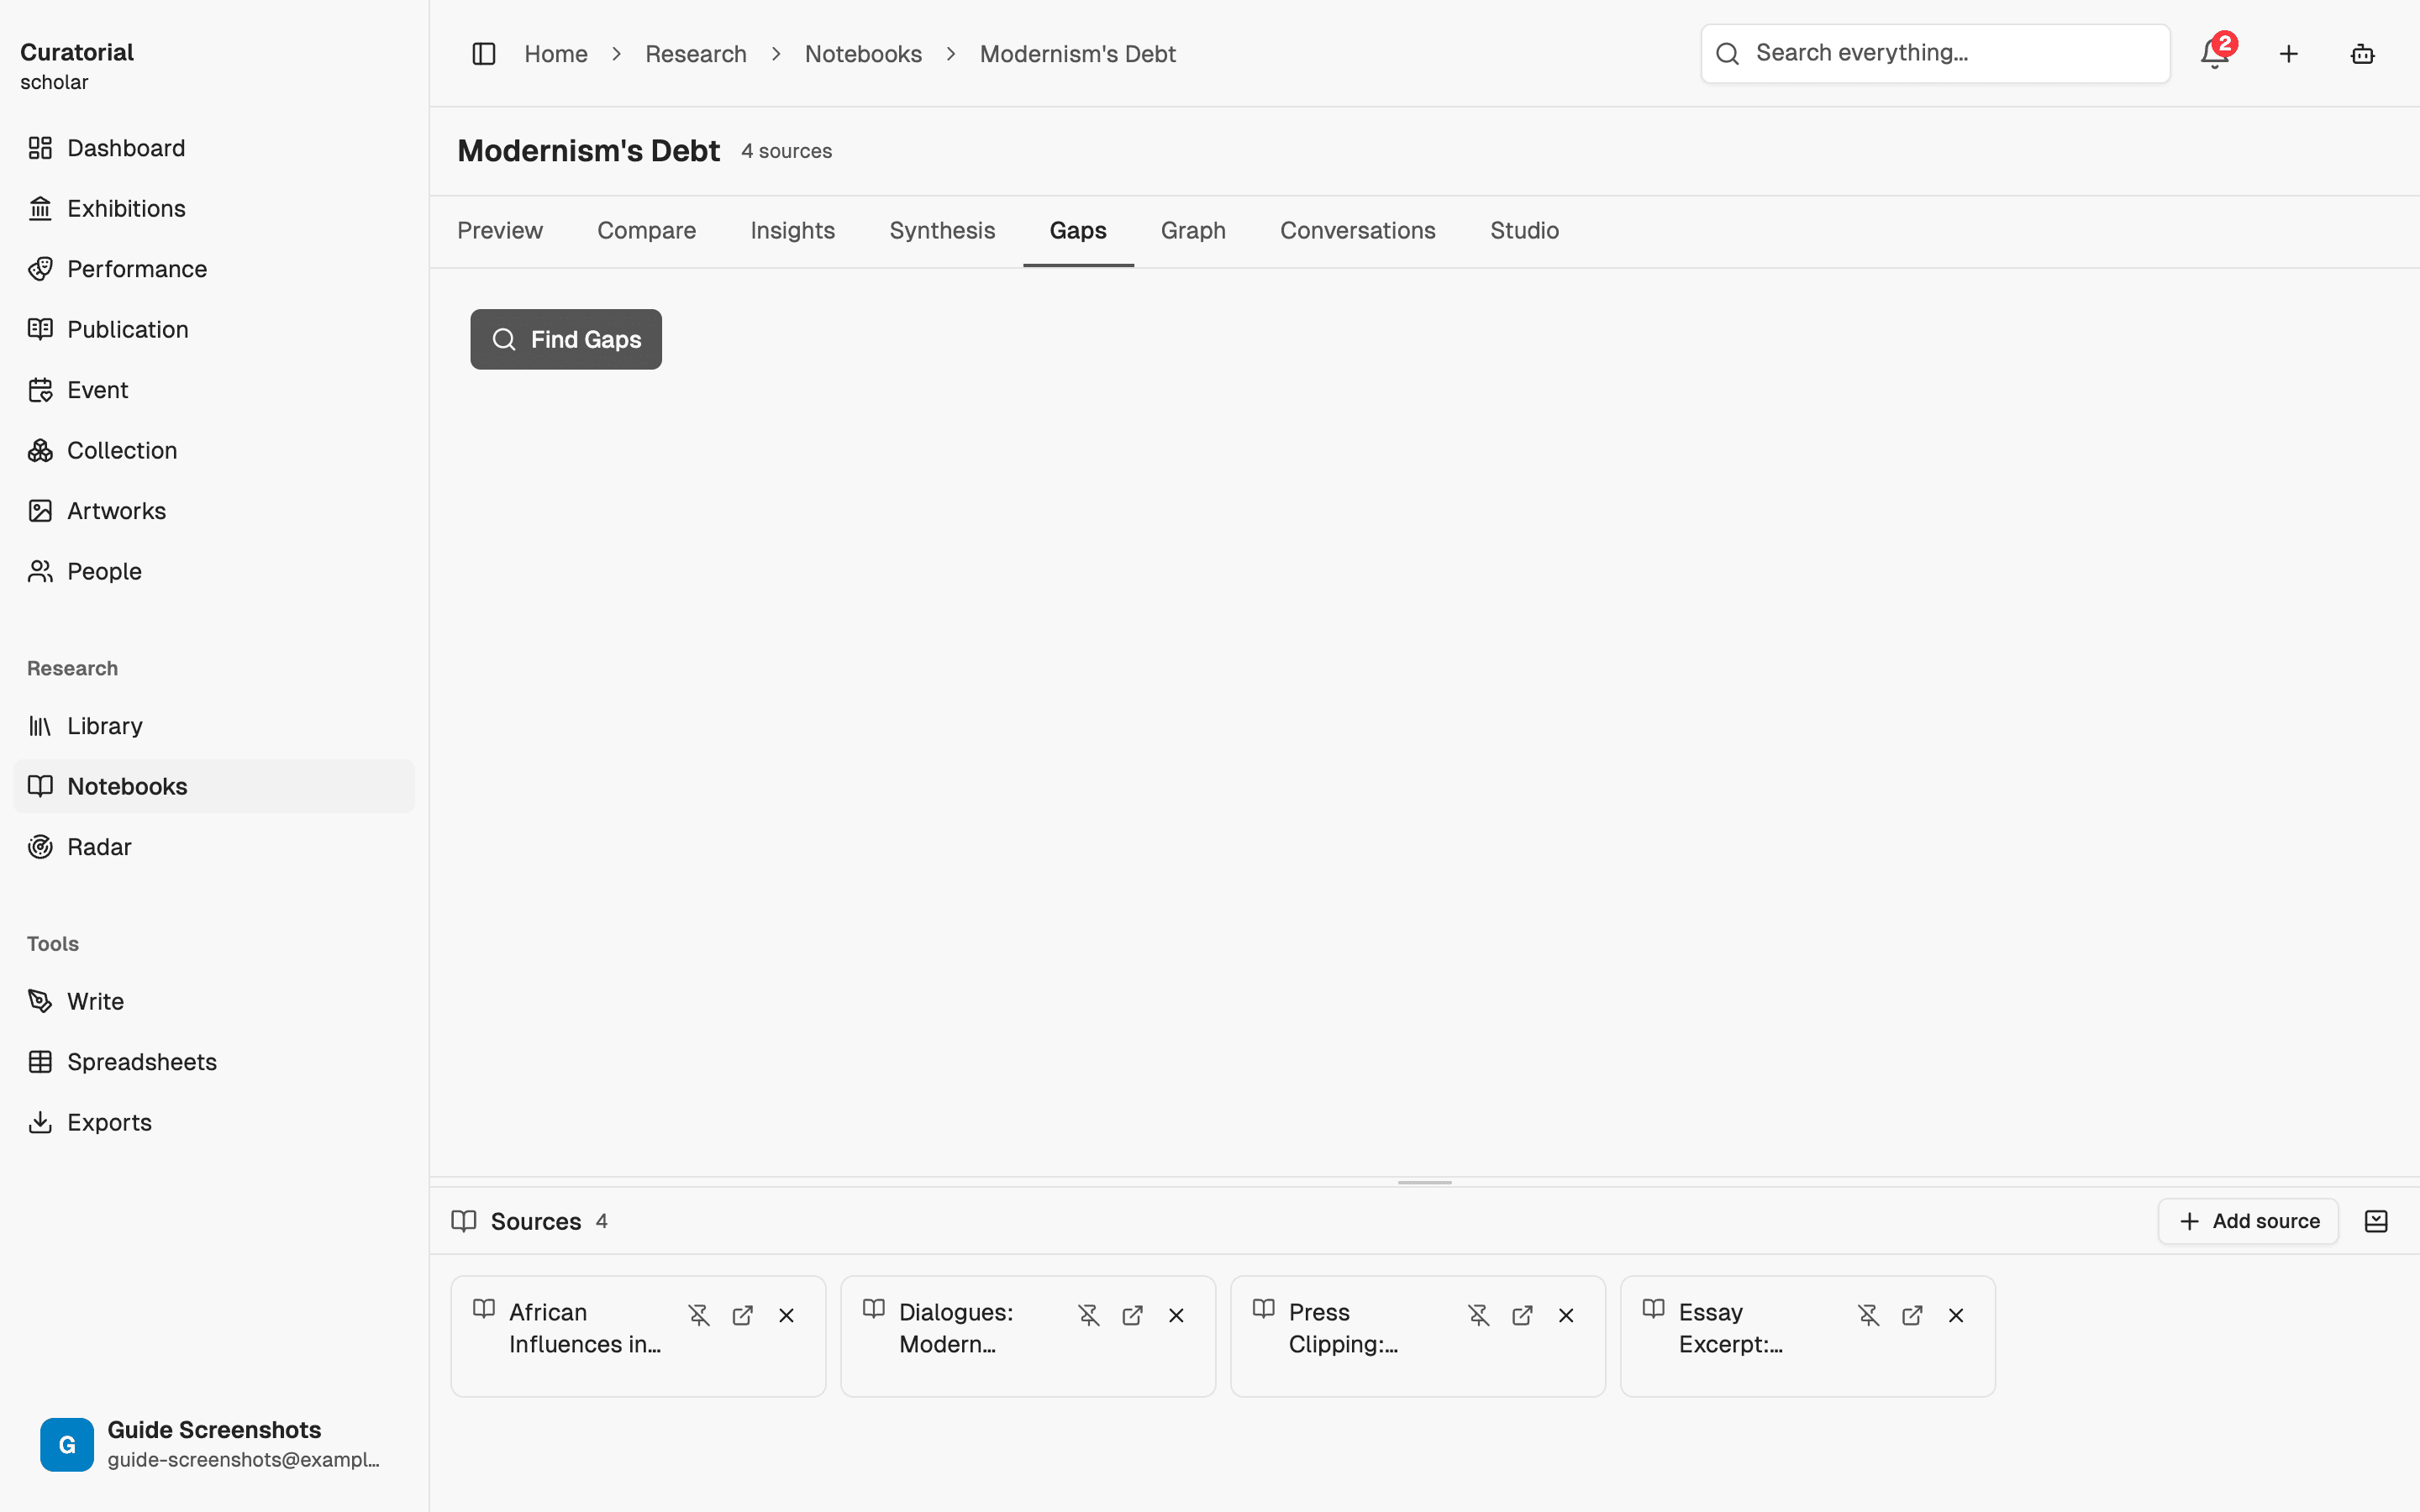The height and width of the screenshot is (1512, 2420).
Task: Open Dialogues: Modern source externally
Action: click(1133, 1315)
